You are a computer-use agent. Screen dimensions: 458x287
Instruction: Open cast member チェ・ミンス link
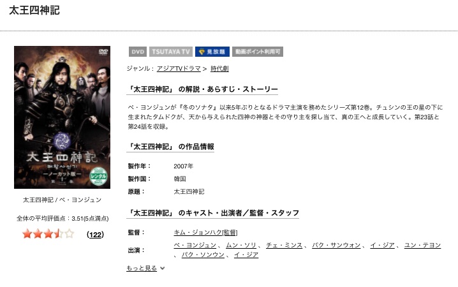point(284,246)
